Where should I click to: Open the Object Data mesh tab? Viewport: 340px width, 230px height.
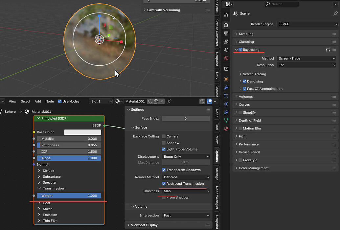tap(226, 120)
